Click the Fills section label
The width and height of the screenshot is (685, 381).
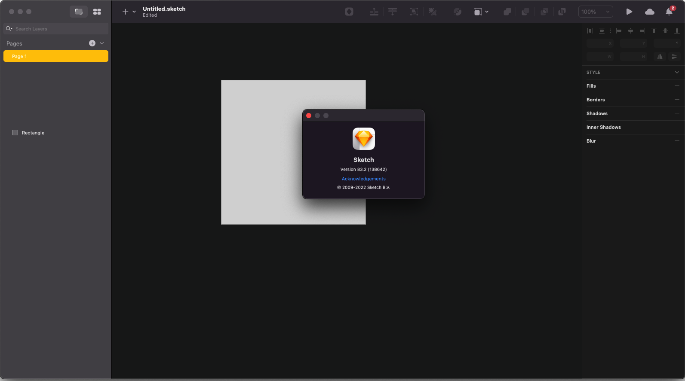591,86
